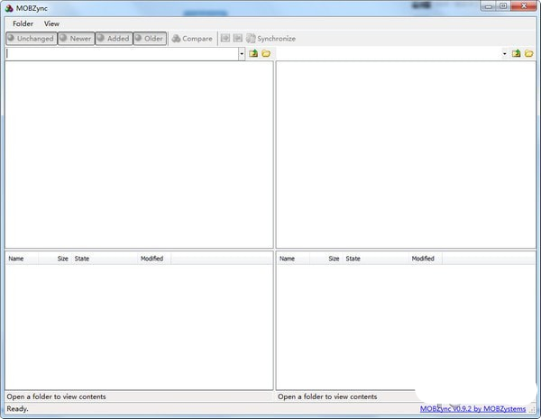Click the MOBZync title bar app icon

(x=9, y=8)
